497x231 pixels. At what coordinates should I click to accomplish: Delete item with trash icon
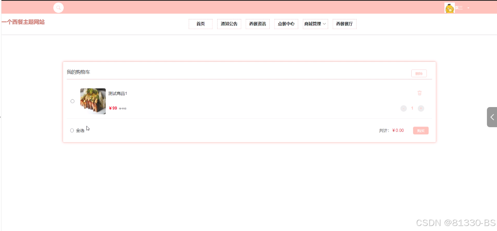(x=420, y=93)
